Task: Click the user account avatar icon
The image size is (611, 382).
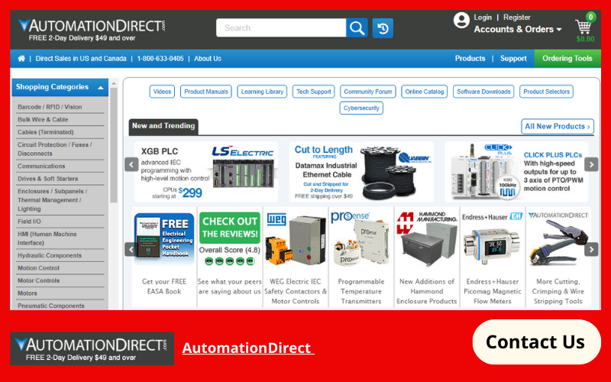Action: (x=461, y=21)
